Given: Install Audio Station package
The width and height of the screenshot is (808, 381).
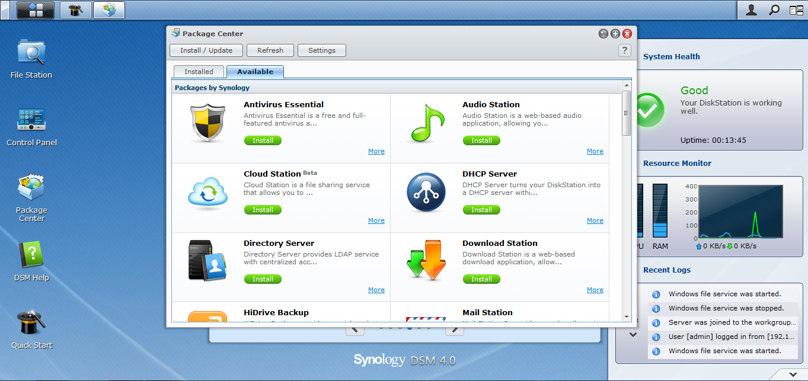Looking at the screenshot, I should point(481,140).
